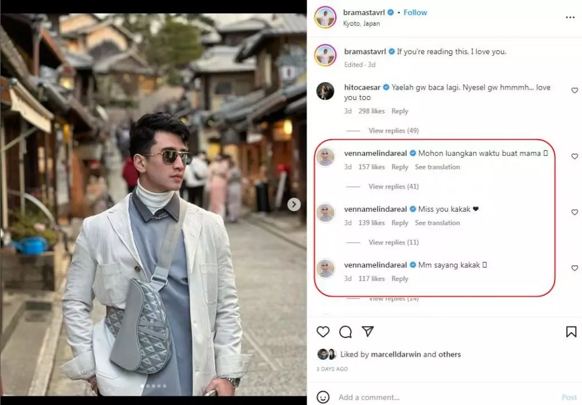Advance to the next photo with the arrow
This screenshot has width=582, height=405.
[294, 205]
